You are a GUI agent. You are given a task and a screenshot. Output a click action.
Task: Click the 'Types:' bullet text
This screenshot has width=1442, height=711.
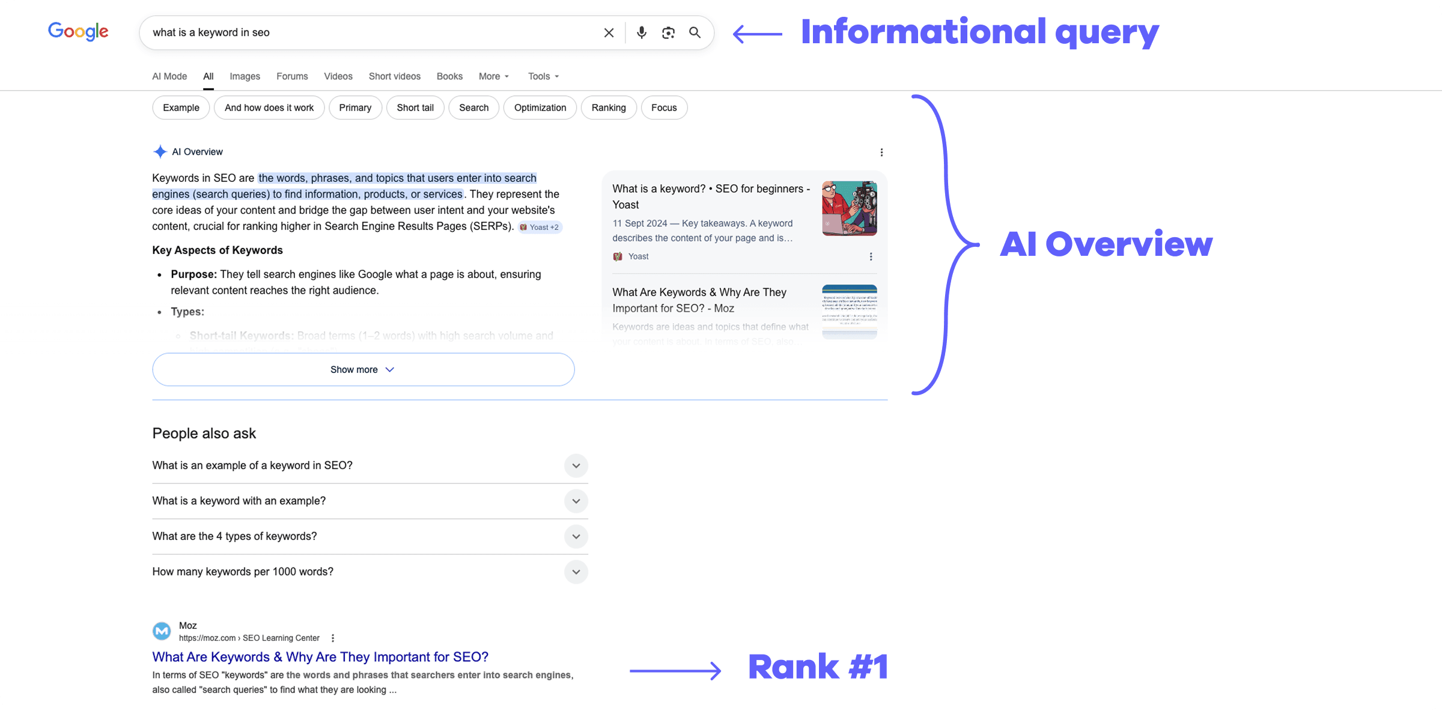(x=187, y=312)
